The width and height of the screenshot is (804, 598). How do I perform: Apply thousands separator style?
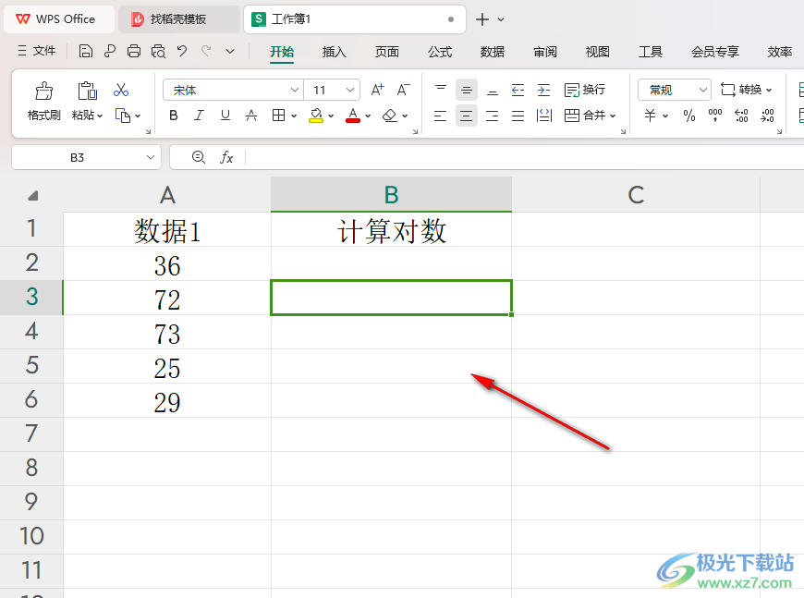pos(714,116)
